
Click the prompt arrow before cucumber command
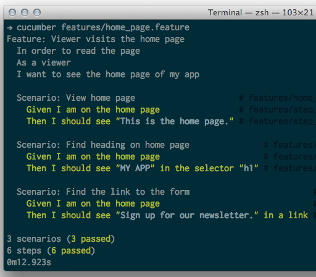[10, 28]
